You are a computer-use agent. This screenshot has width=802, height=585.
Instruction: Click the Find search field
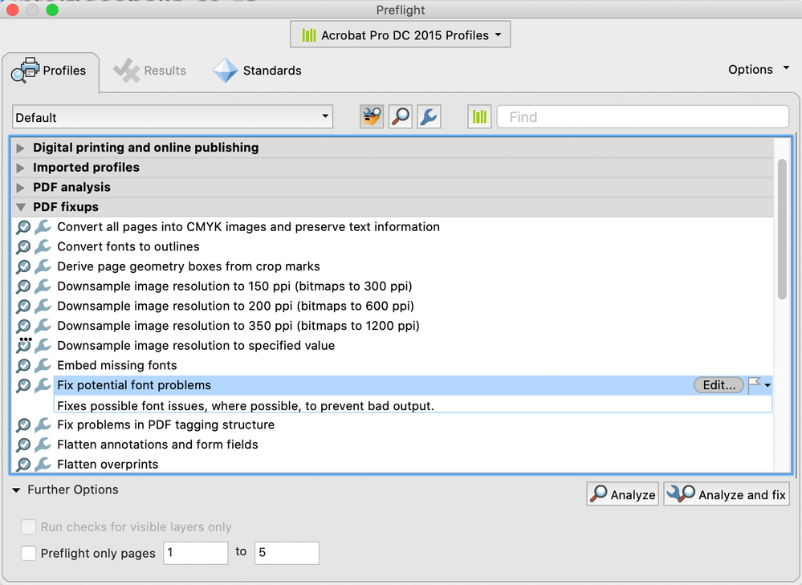(x=643, y=117)
